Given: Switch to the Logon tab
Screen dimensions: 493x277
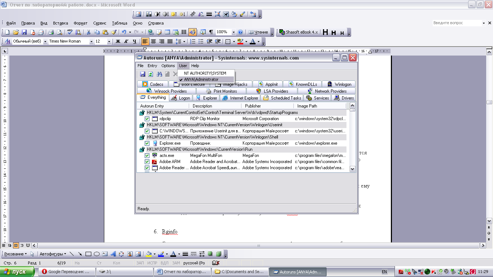Looking at the screenshot, I should click(x=180, y=98).
